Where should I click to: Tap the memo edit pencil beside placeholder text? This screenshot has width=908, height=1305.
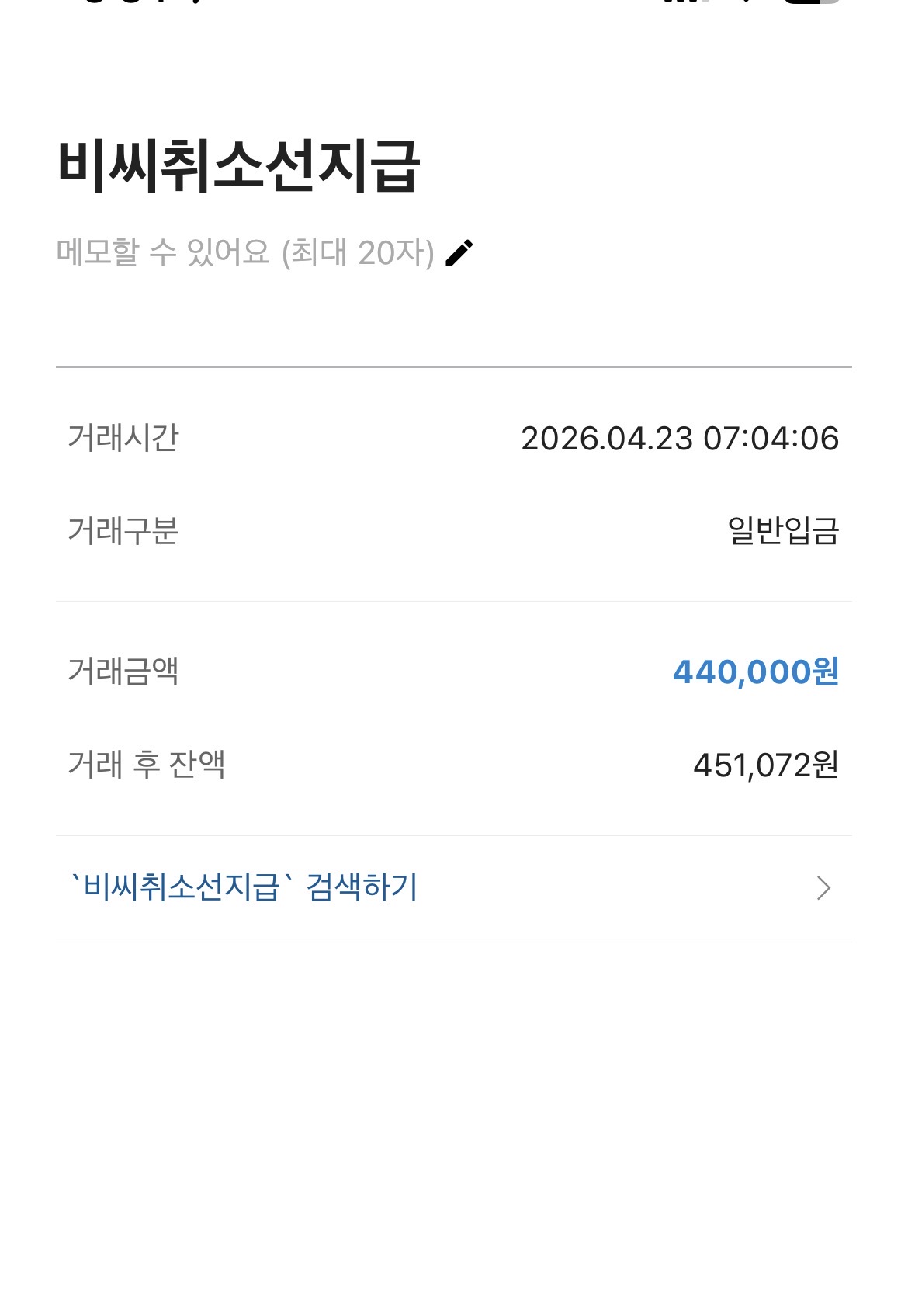coord(461,250)
